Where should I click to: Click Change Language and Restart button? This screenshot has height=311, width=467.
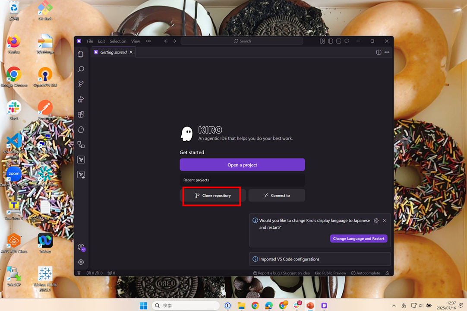(x=359, y=238)
